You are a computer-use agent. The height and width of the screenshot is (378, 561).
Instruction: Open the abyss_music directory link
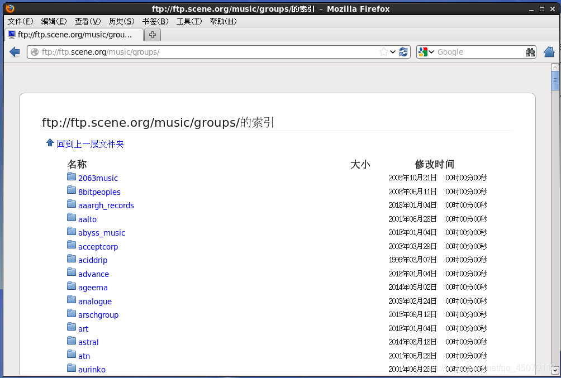[102, 233]
